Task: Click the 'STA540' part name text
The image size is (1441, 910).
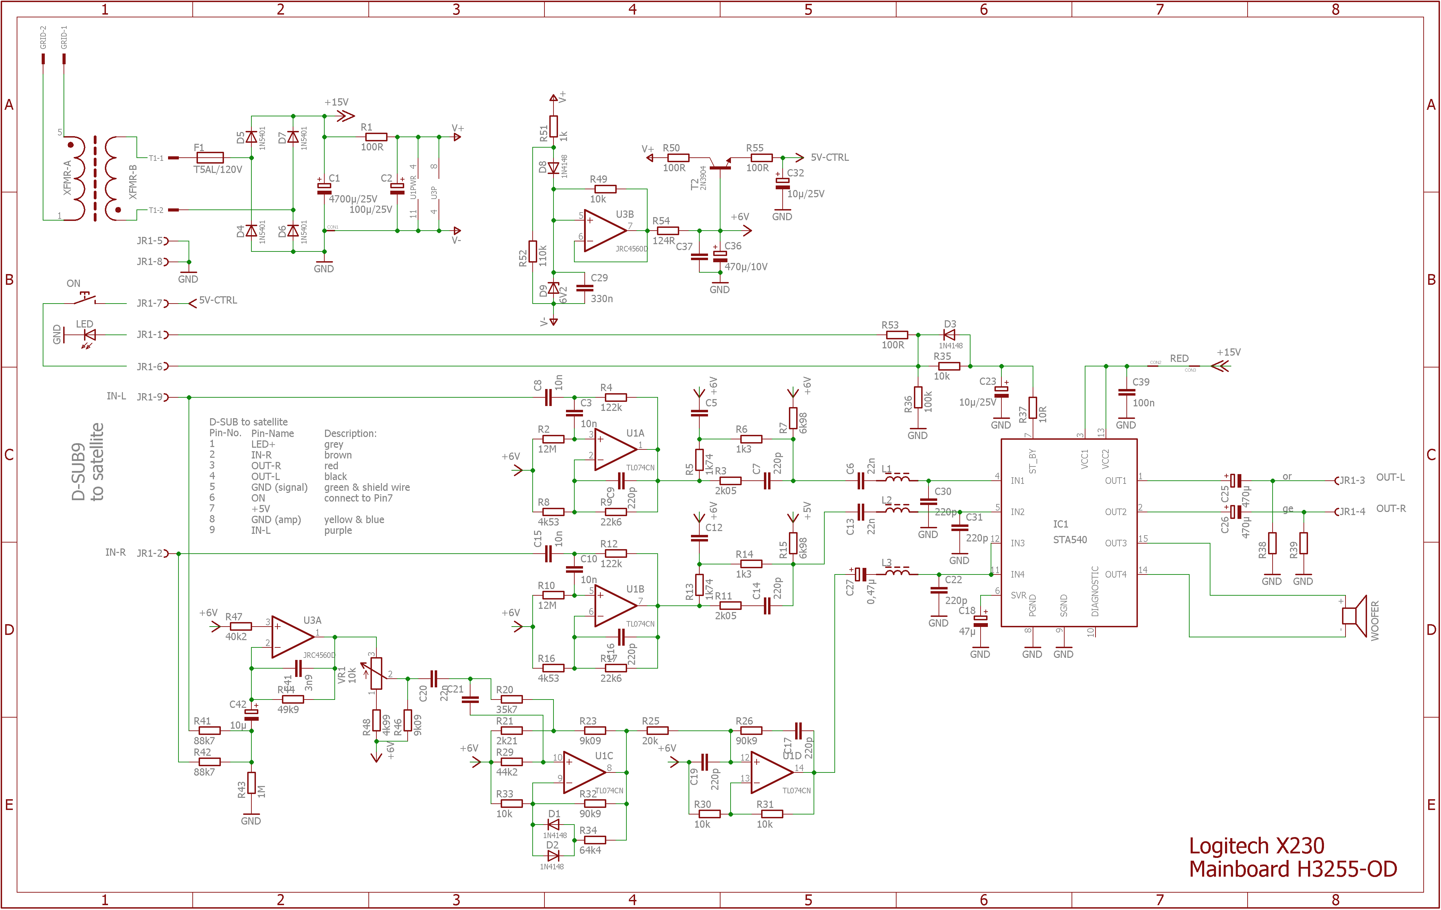Action: coord(1070,539)
